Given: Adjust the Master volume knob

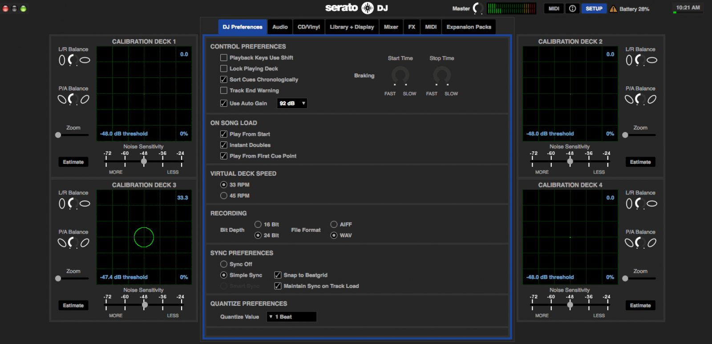Looking at the screenshot, I should click(478, 8).
